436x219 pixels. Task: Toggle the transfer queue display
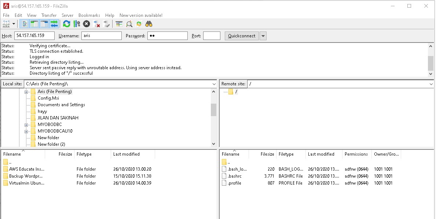coord(54,24)
